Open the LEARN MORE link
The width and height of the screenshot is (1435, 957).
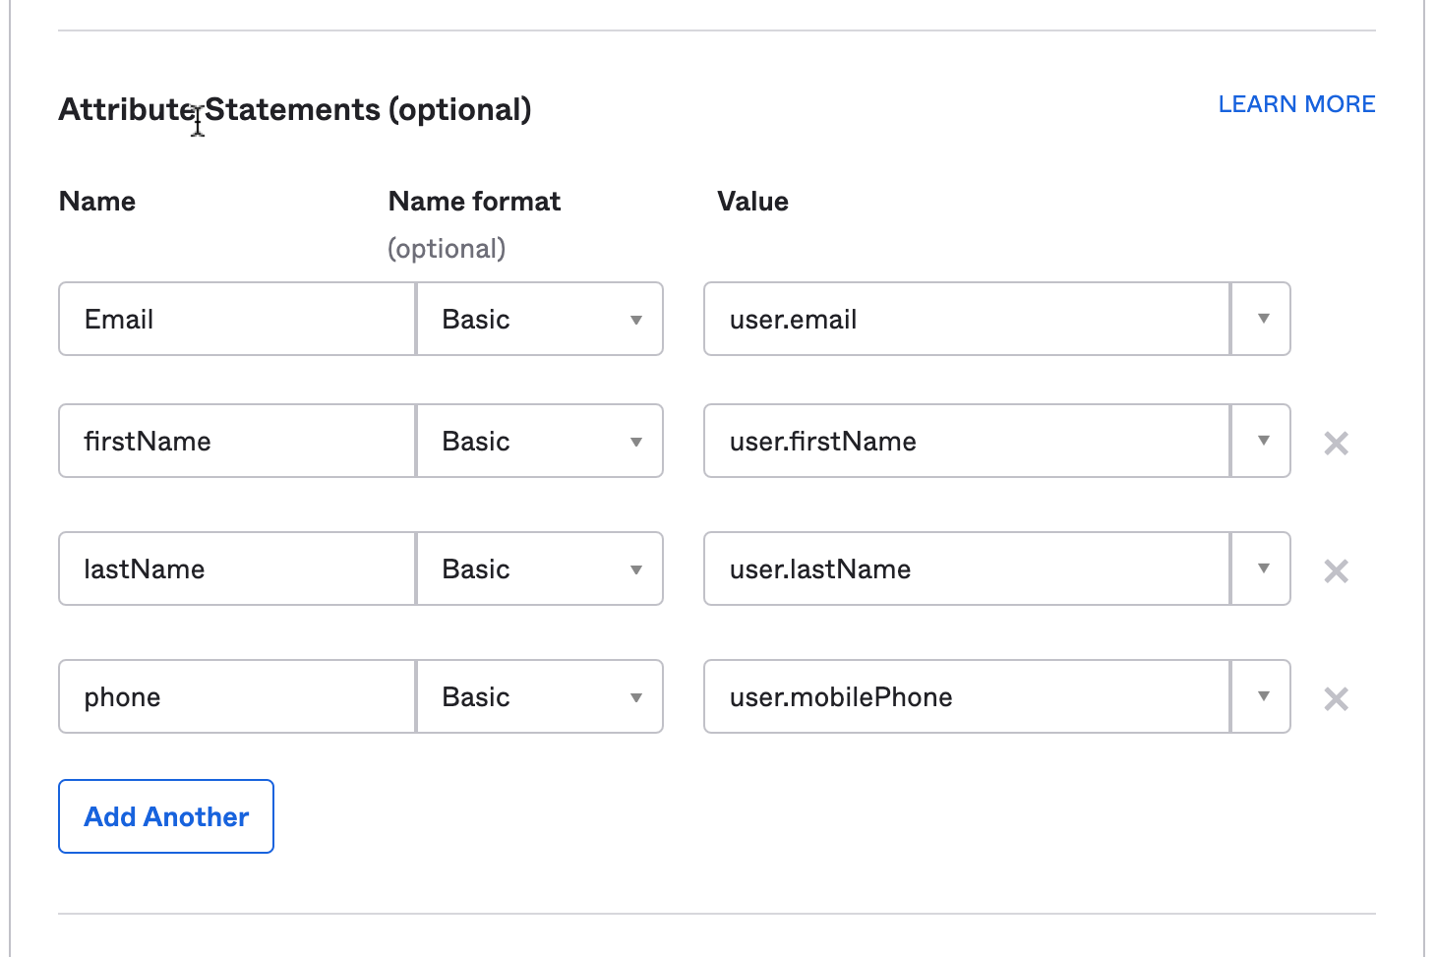pos(1296,104)
